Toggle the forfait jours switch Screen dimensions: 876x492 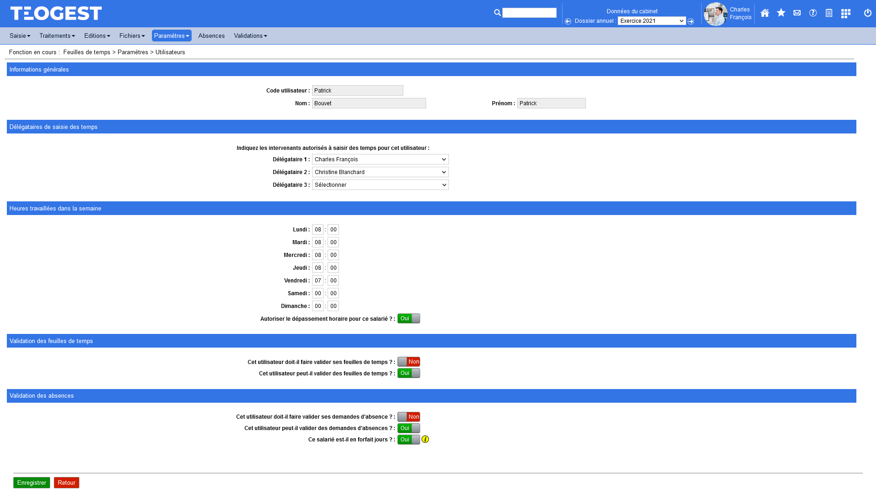click(409, 440)
